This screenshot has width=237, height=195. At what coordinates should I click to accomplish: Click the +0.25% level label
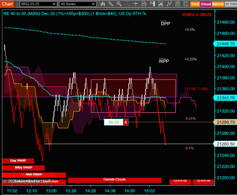[190, 59]
